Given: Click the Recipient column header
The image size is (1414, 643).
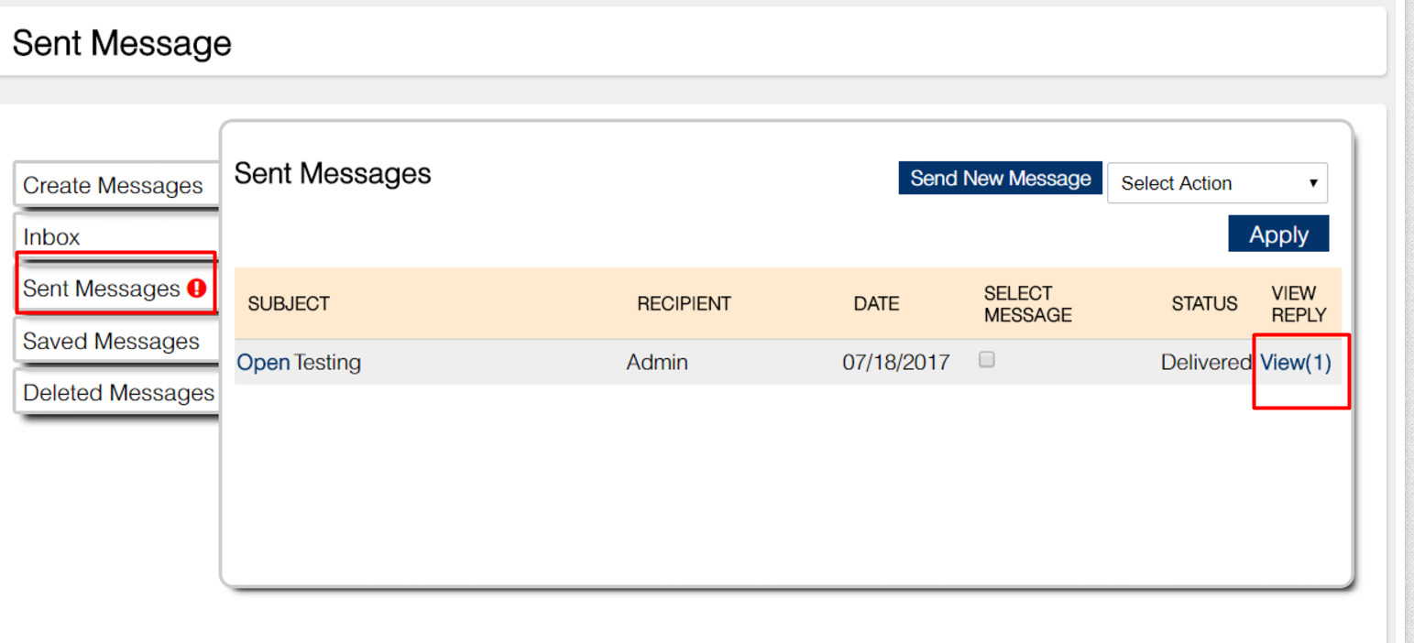Looking at the screenshot, I should coord(684,304).
